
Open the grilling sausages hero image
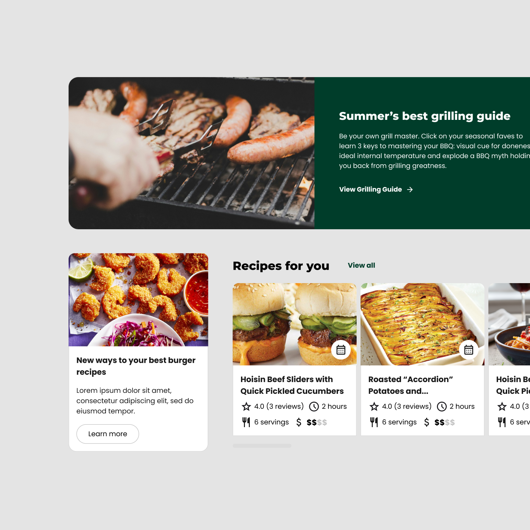(192, 153)
